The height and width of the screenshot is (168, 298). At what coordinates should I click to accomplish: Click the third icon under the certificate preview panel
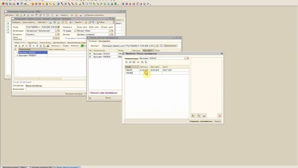point(204,116)
